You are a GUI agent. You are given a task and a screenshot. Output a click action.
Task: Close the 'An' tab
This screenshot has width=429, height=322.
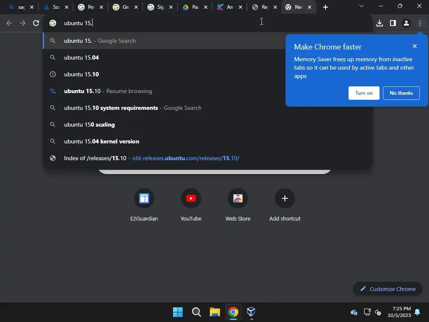[x=240, y=7]
